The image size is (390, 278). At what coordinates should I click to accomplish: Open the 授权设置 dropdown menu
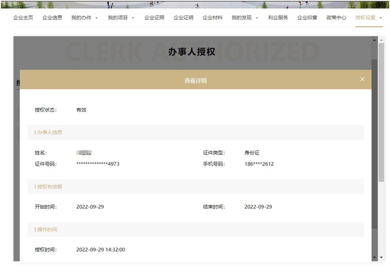380,18
